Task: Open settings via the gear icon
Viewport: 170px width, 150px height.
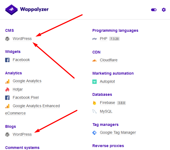Action: click(164, 10)
